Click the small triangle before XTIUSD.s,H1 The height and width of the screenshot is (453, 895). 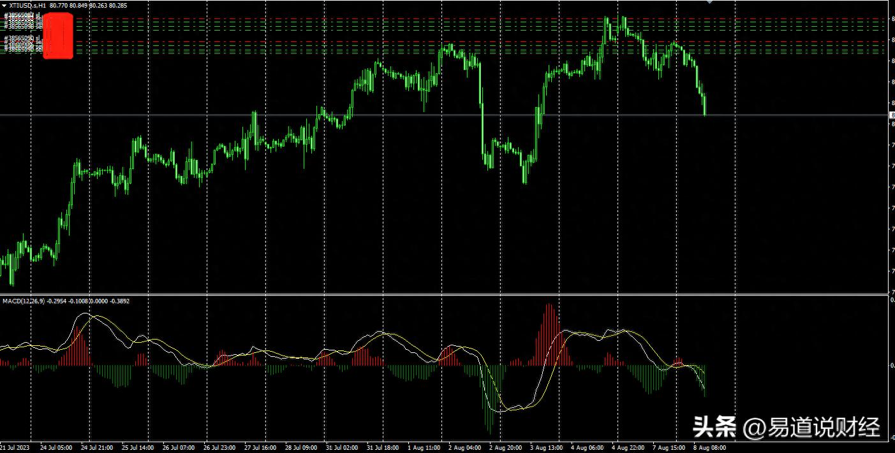pyautogui.click(x=4, y=5)
